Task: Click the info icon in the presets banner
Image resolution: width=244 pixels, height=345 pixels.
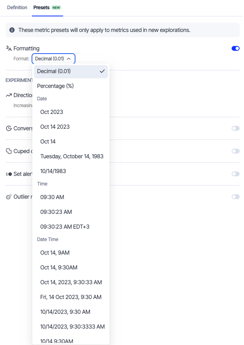Action: (x=12, y=30)
